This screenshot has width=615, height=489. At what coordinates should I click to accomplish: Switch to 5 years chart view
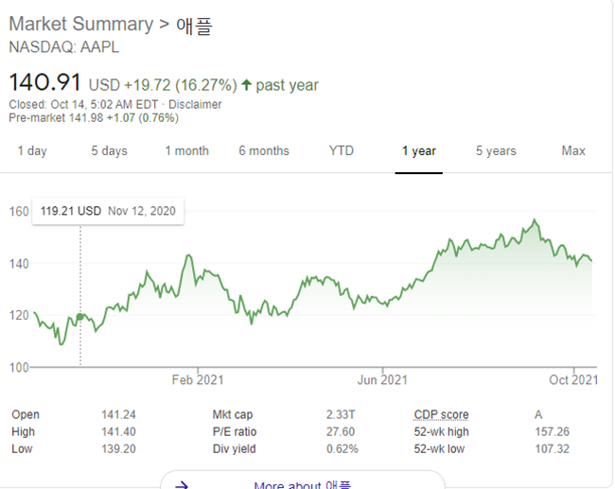click(x=496, y=151)
